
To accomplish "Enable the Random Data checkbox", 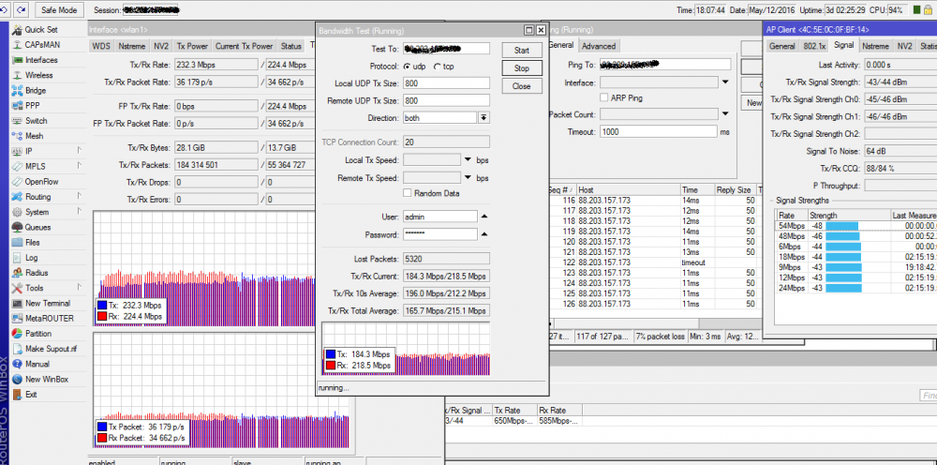I will [407, 193].
